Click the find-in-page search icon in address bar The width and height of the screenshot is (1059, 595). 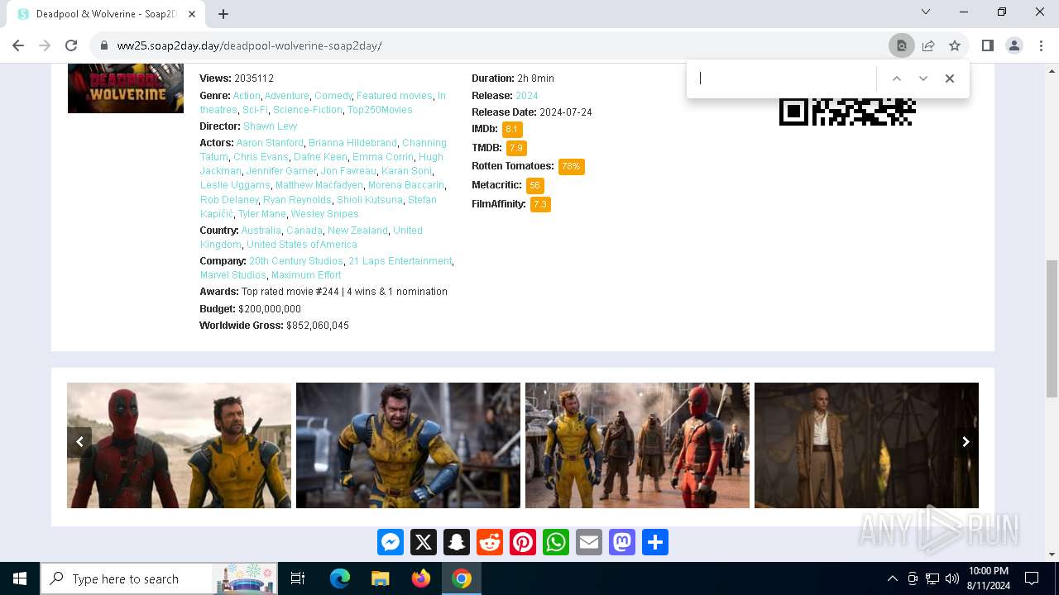(902, 45)
